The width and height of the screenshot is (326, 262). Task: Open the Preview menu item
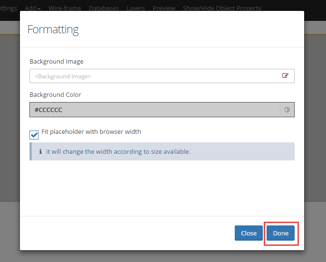pyautogui.click(x=164, y=8)
